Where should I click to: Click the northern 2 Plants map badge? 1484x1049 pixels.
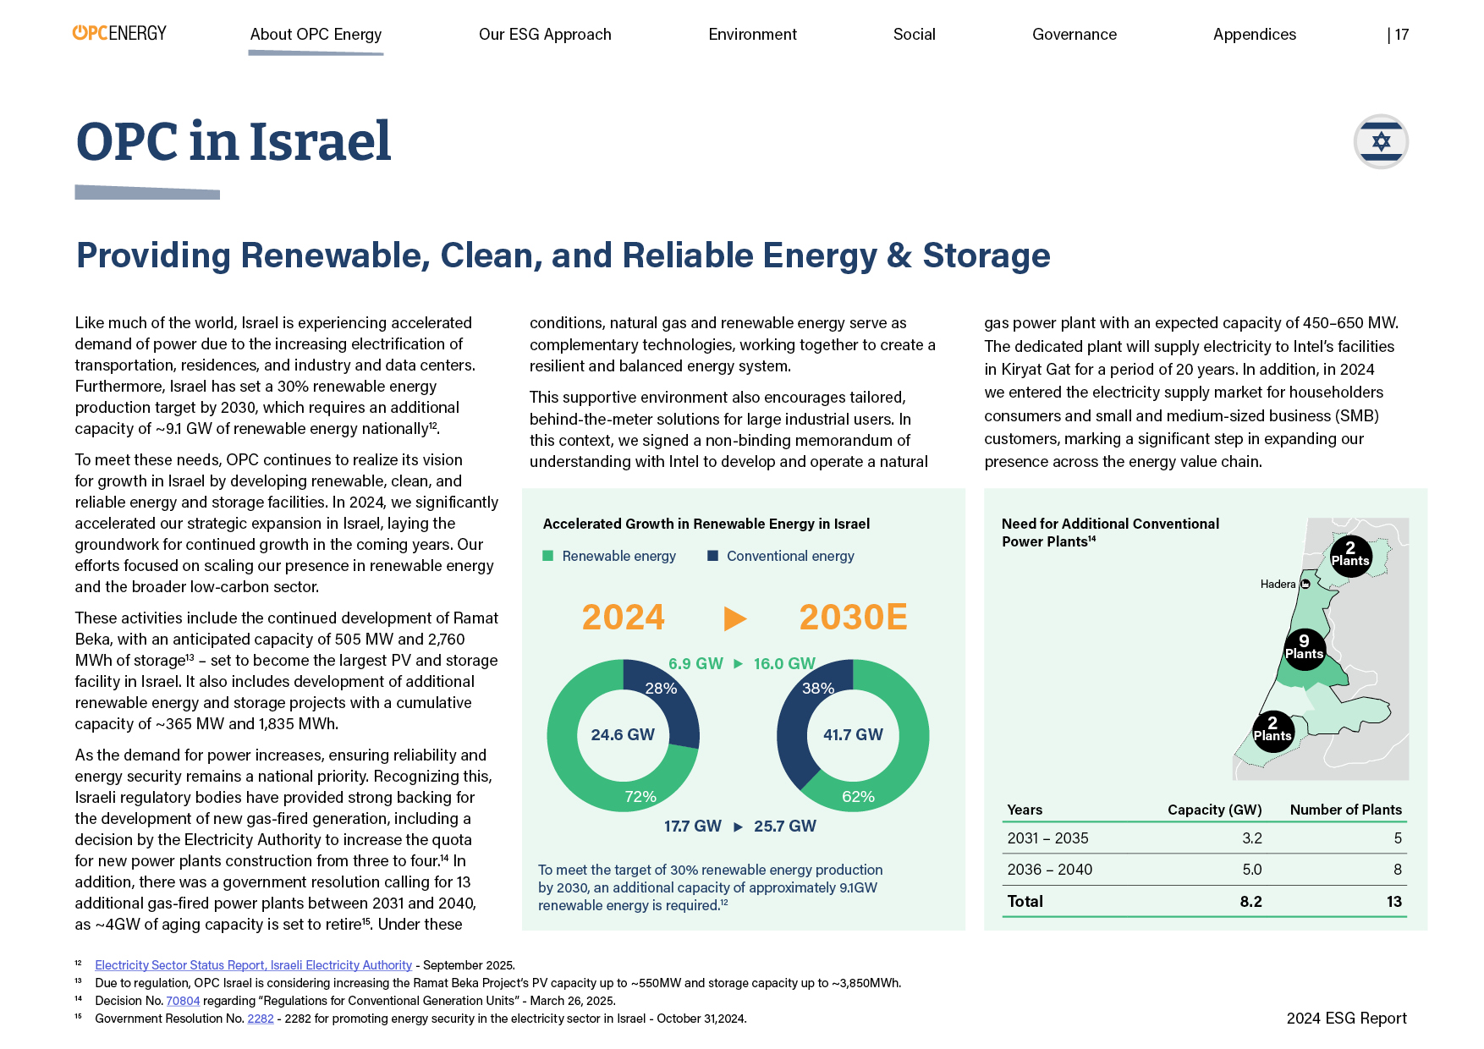pos(1350,555)
